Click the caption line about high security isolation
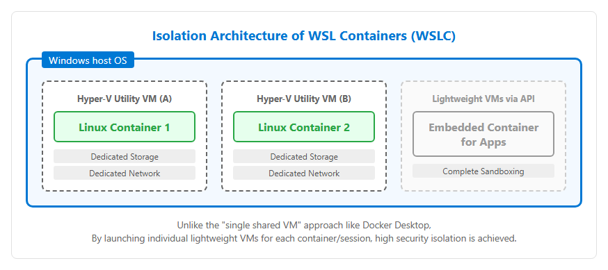Screen dimensions: 608x270 click(304, 238)
